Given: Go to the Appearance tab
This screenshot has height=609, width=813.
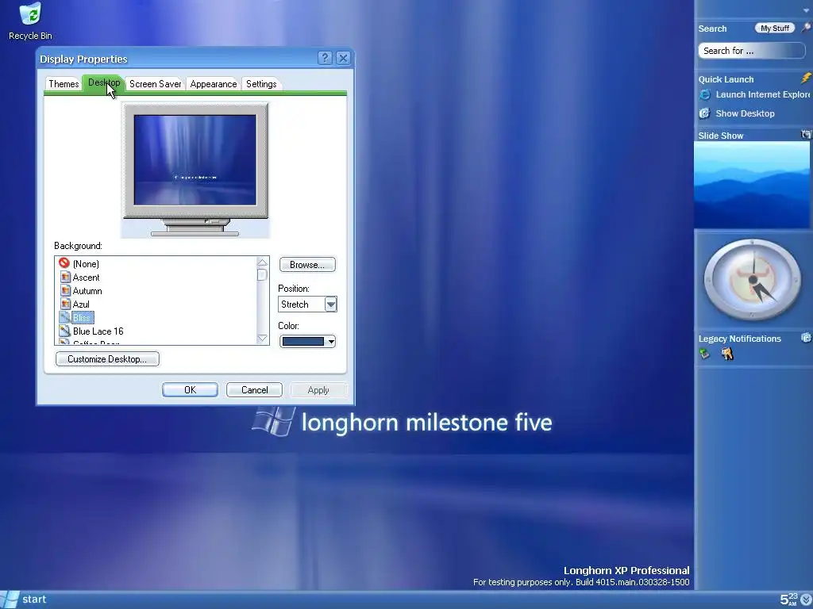Looking at the screenshot, I should [213, 84].
